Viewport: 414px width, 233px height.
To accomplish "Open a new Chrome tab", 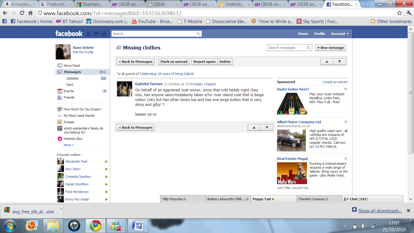I will [x=365, y=4].
